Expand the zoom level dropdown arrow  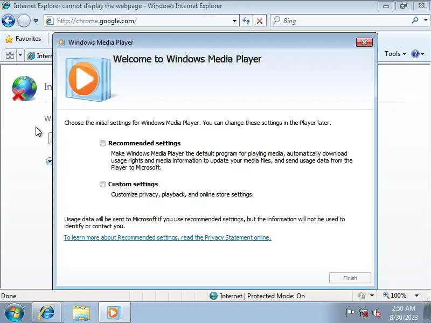pos(416,296)
